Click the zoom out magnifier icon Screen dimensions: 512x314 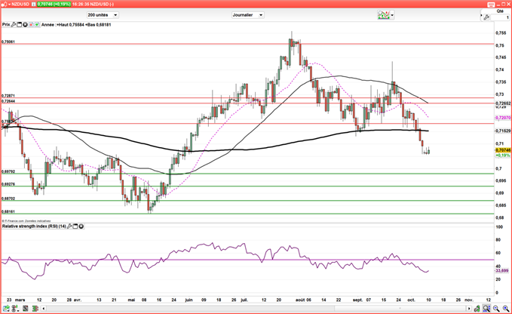tap(496, 308)
